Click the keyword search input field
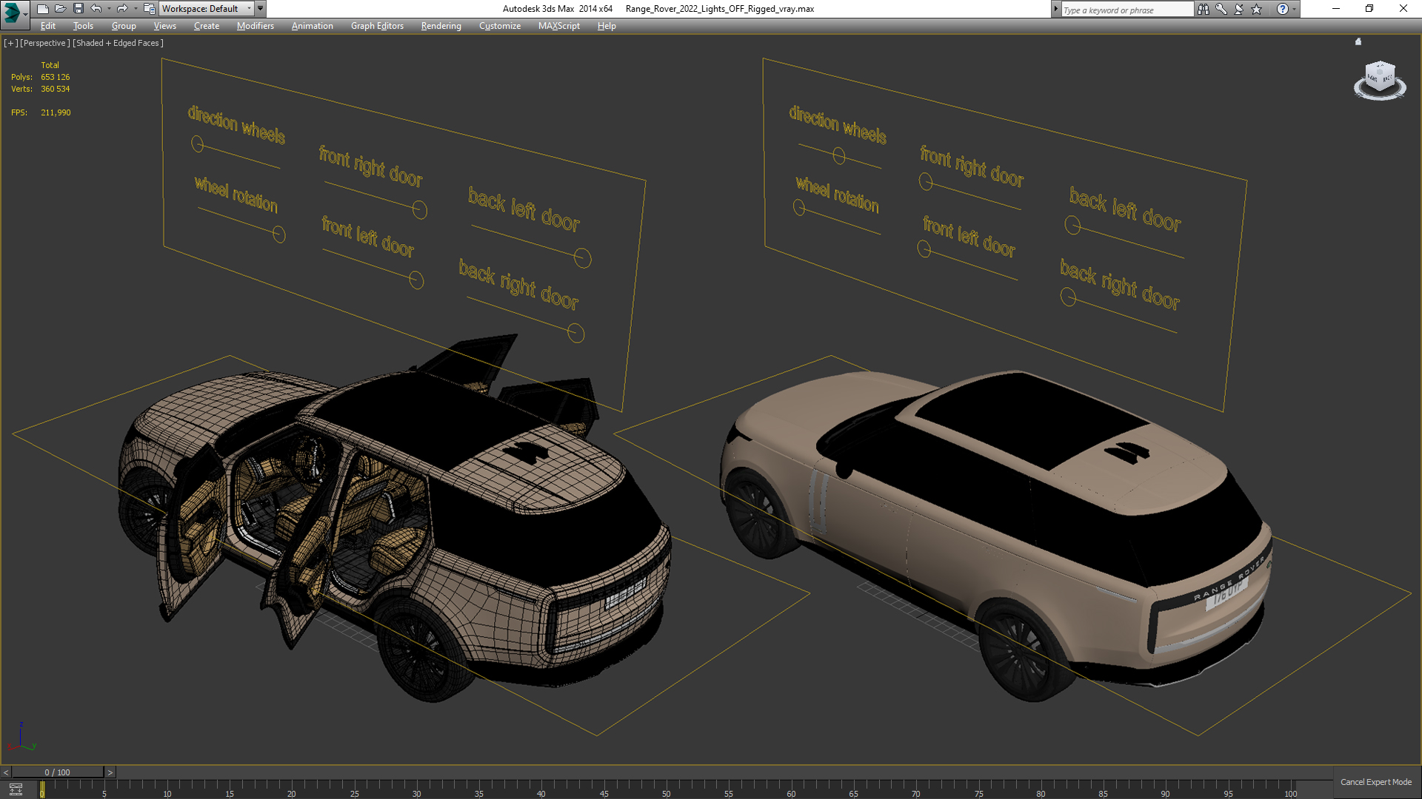This screenshot has height=799, width=1422. [1126, 10]
